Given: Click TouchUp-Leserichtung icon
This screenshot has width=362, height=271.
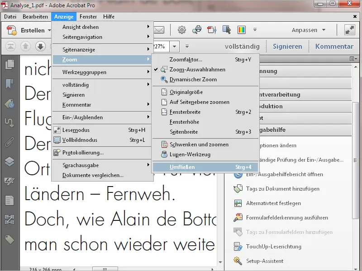Looking at the screenshot, I should (x=238, y=246).
